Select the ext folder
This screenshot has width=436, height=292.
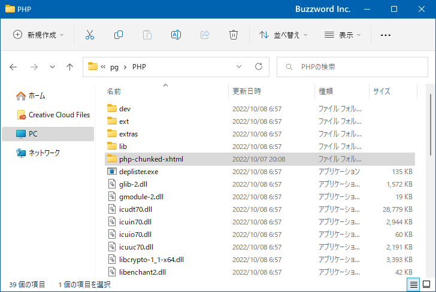click(x=260, y=121)
